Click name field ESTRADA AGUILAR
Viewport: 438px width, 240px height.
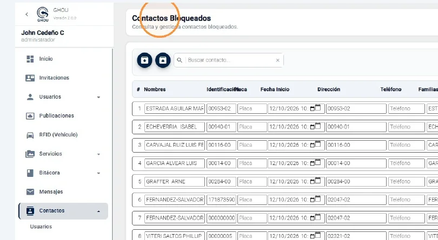click(x=175, y=109)
